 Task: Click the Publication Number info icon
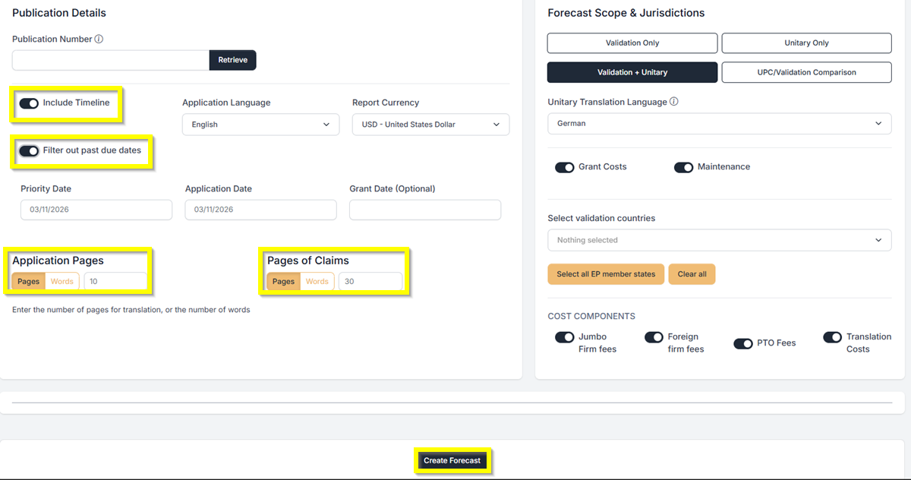[99, 39]
